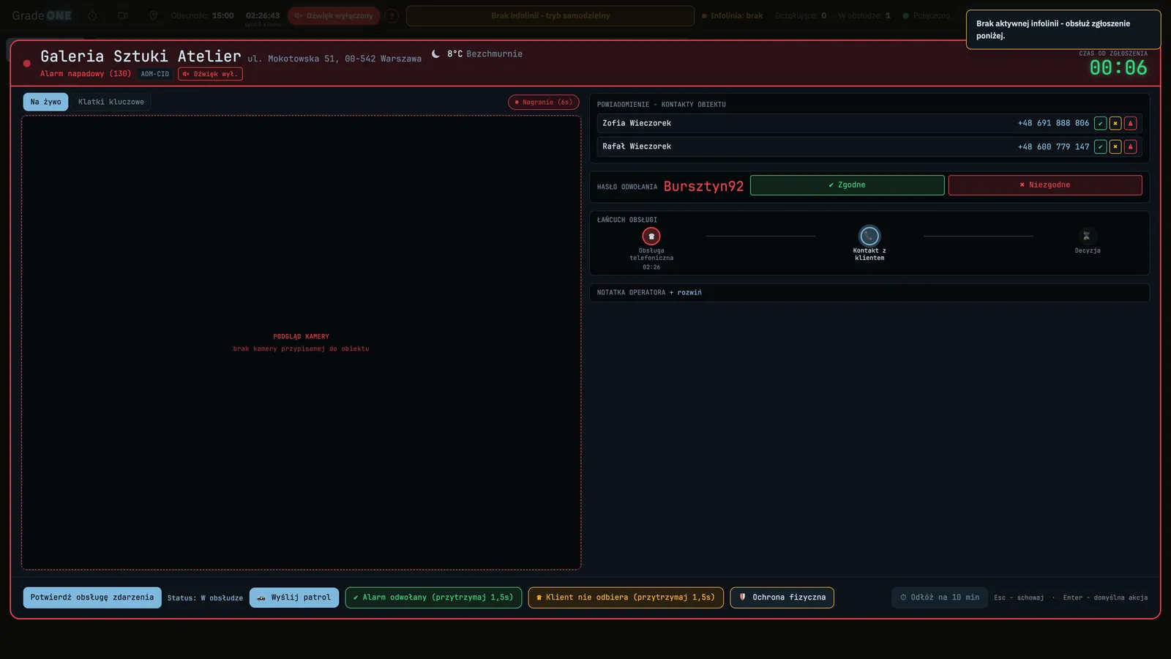Toggle the top bar Dźwięk wyłączony button
The height and width of the screenshot is (659, 1171).
(334, 15)
